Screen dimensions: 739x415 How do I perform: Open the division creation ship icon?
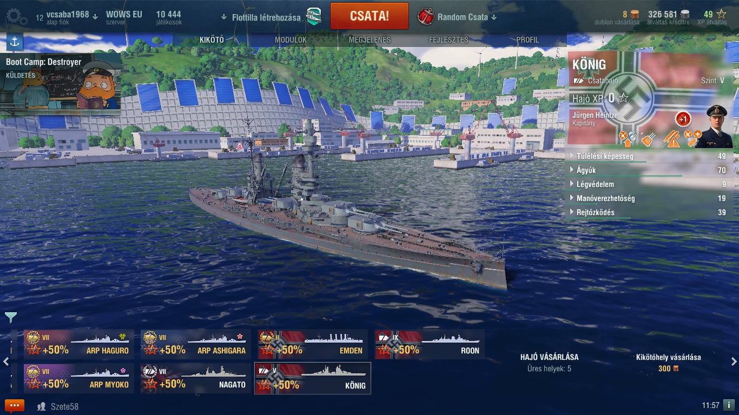click(314, 17)
